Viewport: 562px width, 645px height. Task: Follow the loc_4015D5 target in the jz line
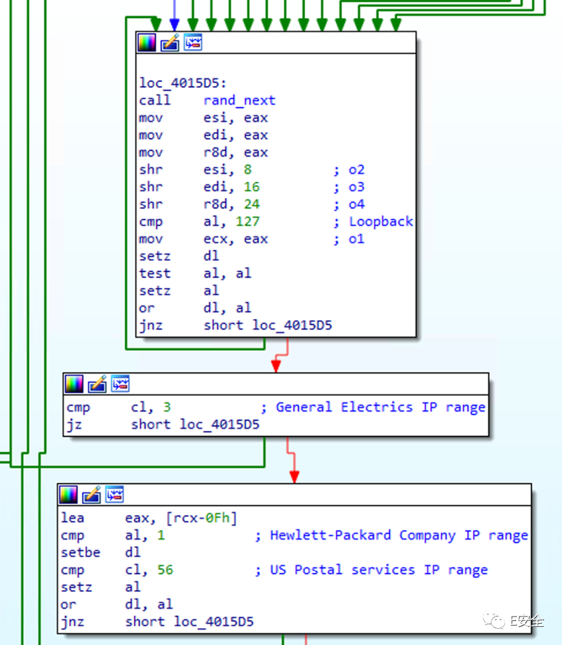tap(219, 424)
